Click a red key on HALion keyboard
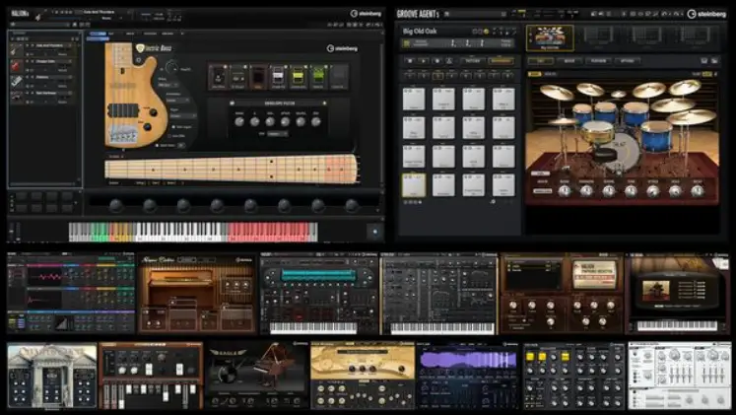Screen dimensions: 736x415 [270, 232]
